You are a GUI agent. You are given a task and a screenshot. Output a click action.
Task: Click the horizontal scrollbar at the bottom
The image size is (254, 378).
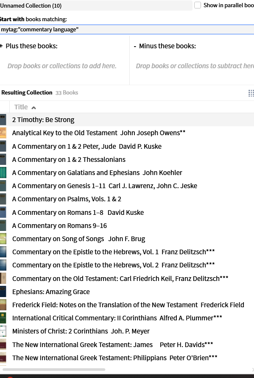(54, 370)
